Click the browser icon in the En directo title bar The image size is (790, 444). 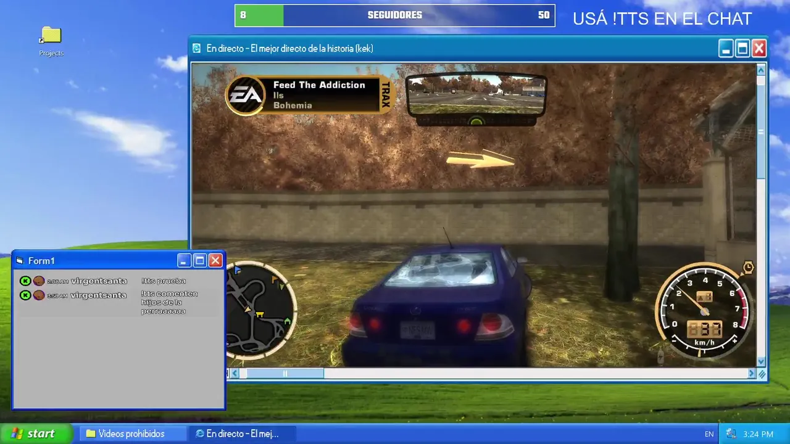197,48
